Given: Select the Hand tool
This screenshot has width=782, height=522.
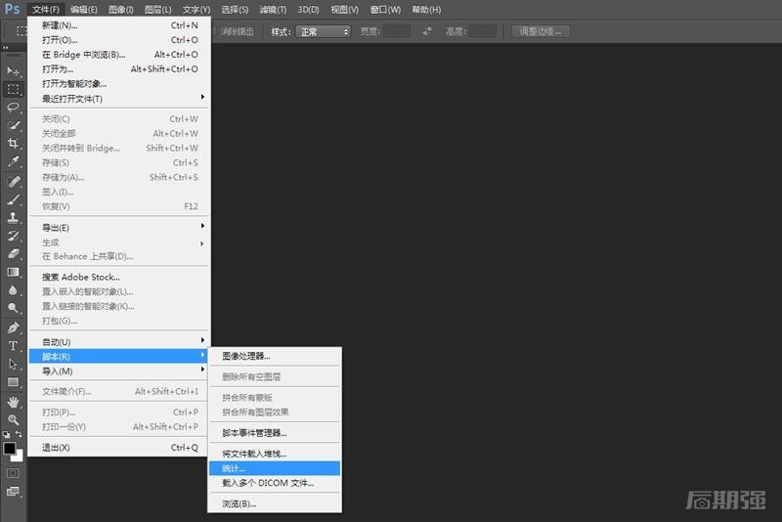Looking at the screenshot, I should 13,402.
